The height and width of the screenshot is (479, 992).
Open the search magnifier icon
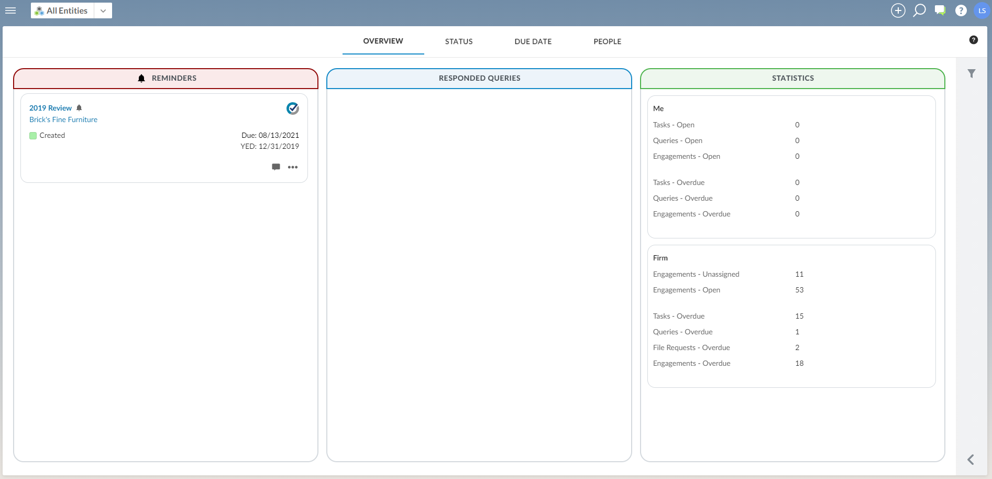click(x=919, y=10)
